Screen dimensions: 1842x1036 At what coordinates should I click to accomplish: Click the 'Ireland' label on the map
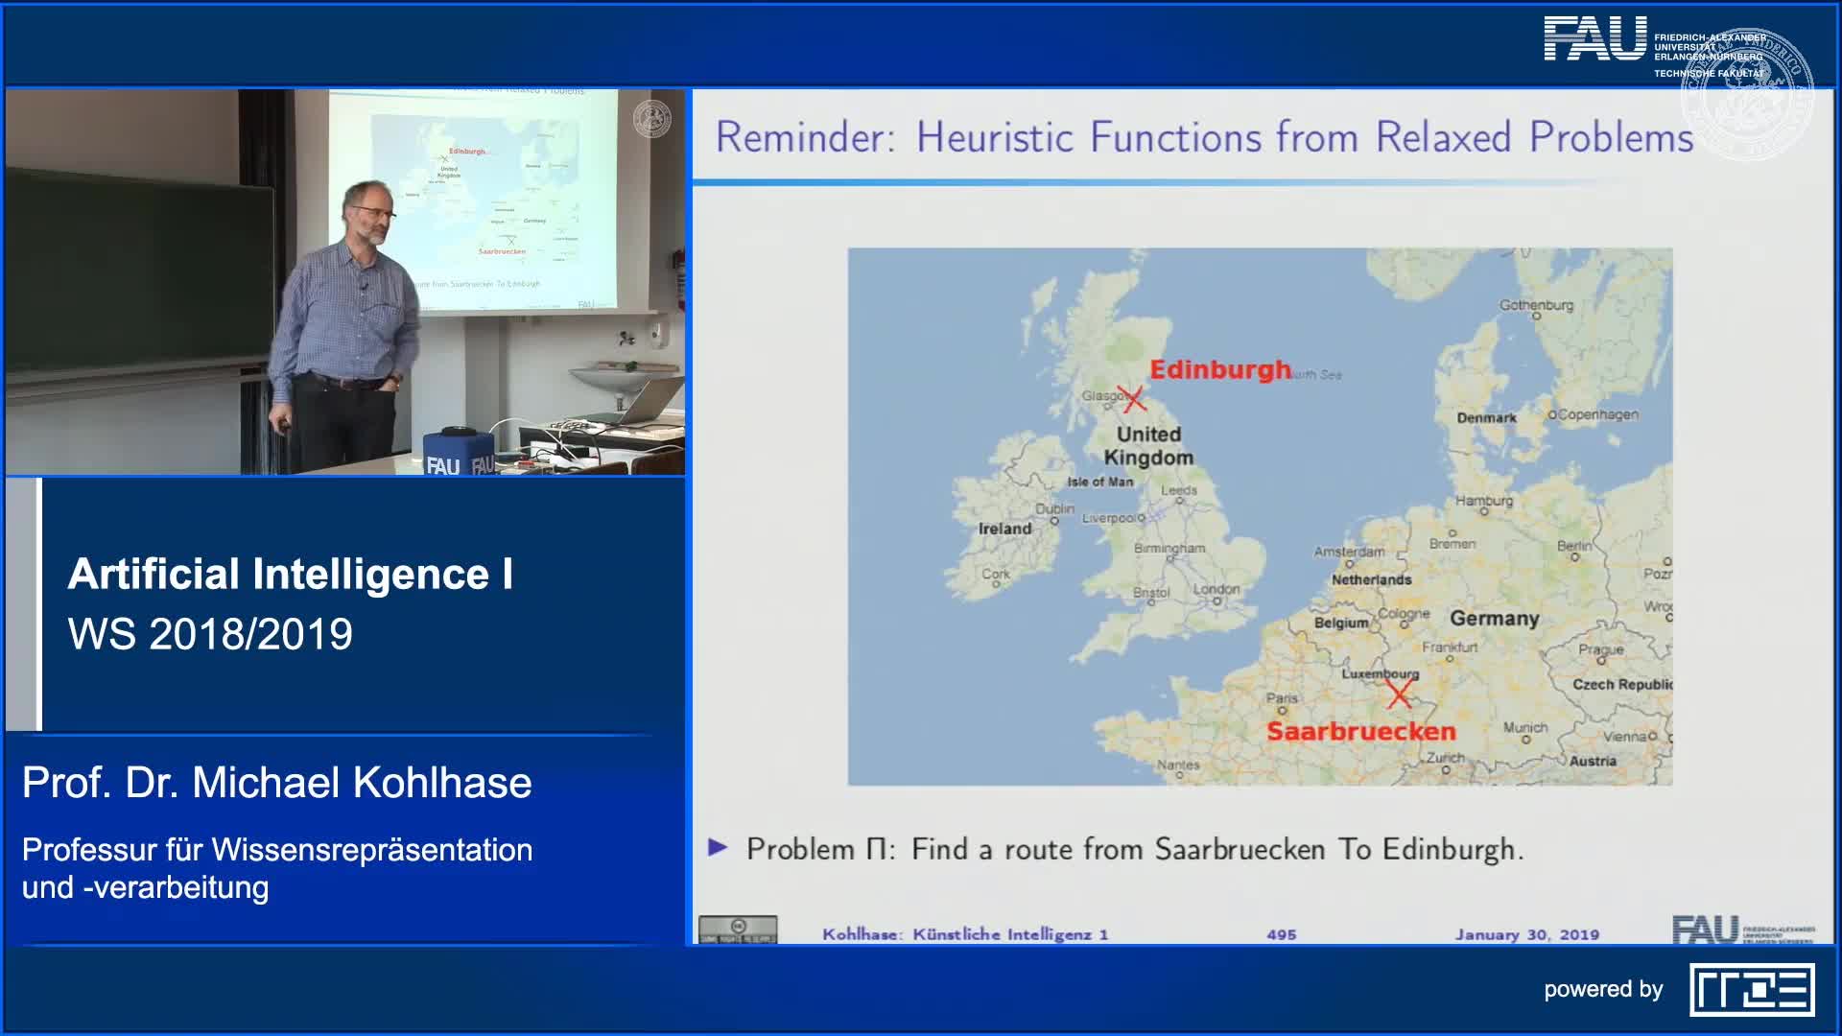click(1004, 529)
